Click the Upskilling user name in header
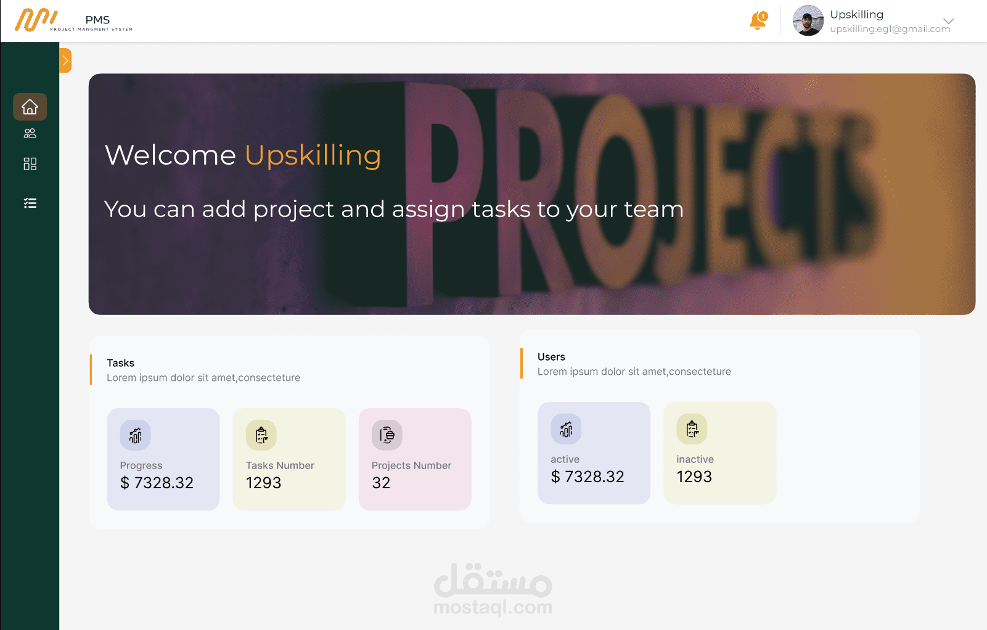Viewport: 987px width, 630px height. click(856, 14)
